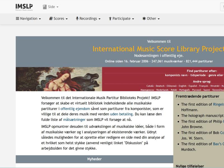Find scores by 'tidsperiode'
The image size is (224, 168).
[198, 75]
